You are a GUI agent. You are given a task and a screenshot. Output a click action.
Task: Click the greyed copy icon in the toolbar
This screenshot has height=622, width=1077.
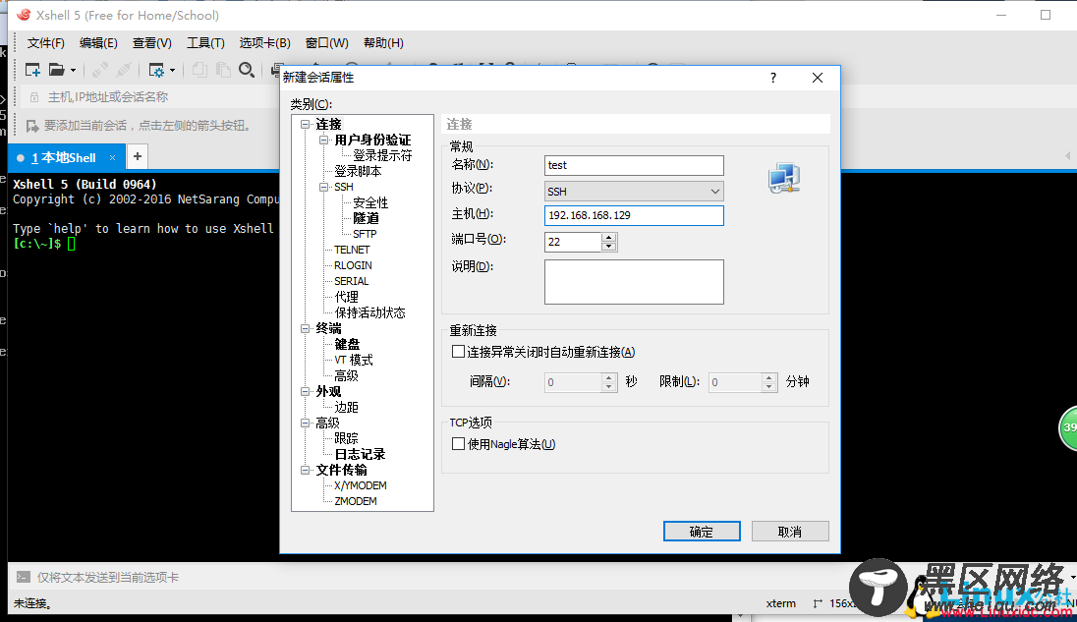pos(199,70)
